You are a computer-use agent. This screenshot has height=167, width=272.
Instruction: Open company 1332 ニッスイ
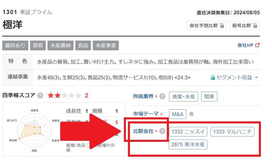click(x=188, y=132)
